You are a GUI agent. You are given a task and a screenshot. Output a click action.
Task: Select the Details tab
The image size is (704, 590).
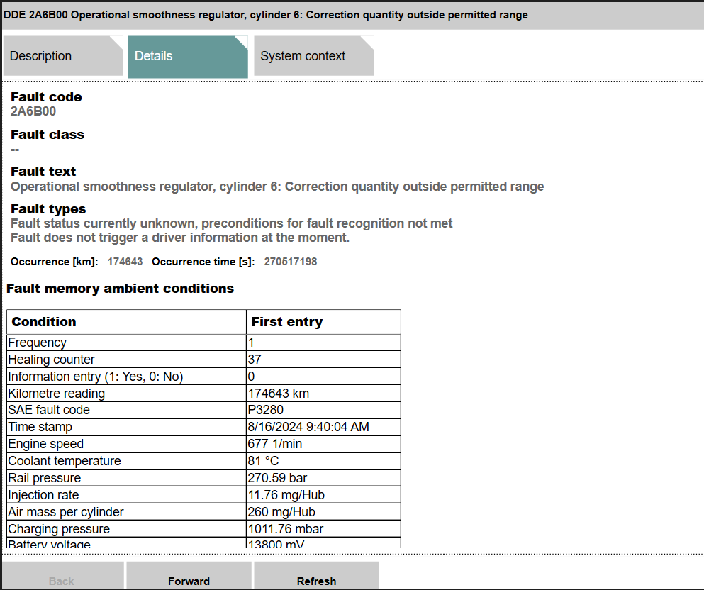pos(188,57)
